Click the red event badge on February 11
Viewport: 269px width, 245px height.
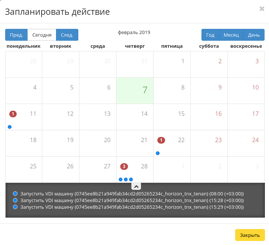click(13, 114)
